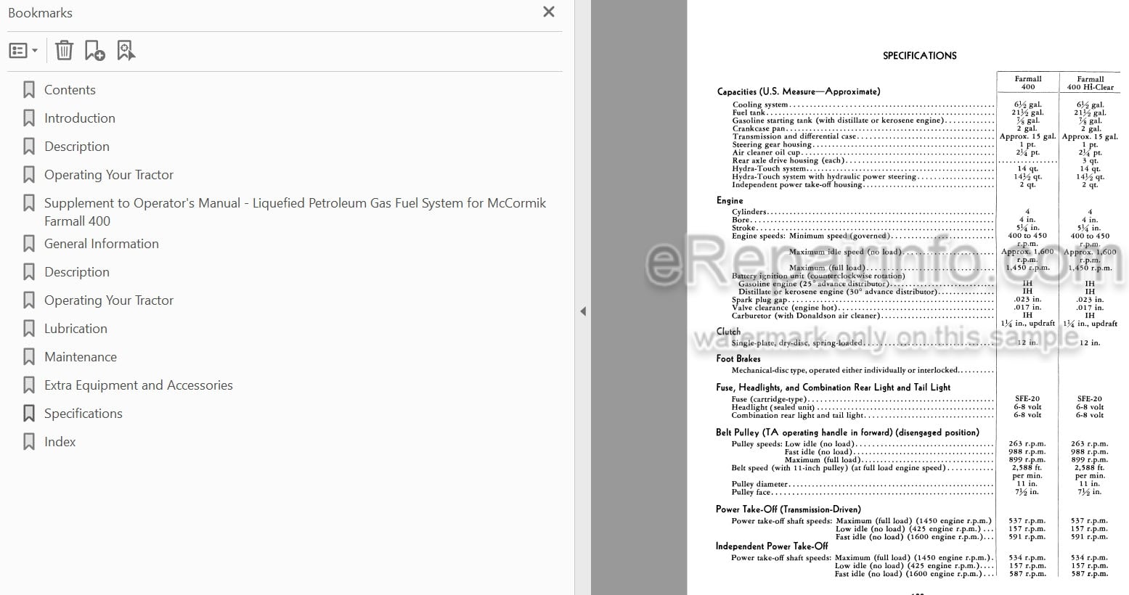Go to the Lubrication bookmark

pos(76,329)
